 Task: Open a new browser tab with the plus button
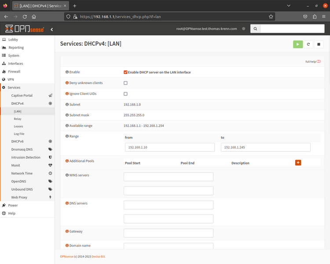click(74, 6)
